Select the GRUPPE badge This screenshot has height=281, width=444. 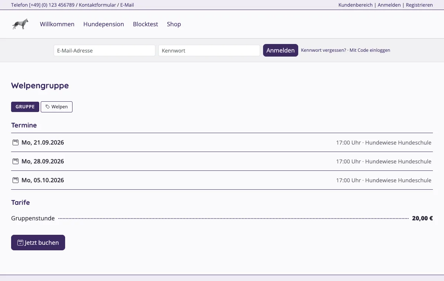25,107
